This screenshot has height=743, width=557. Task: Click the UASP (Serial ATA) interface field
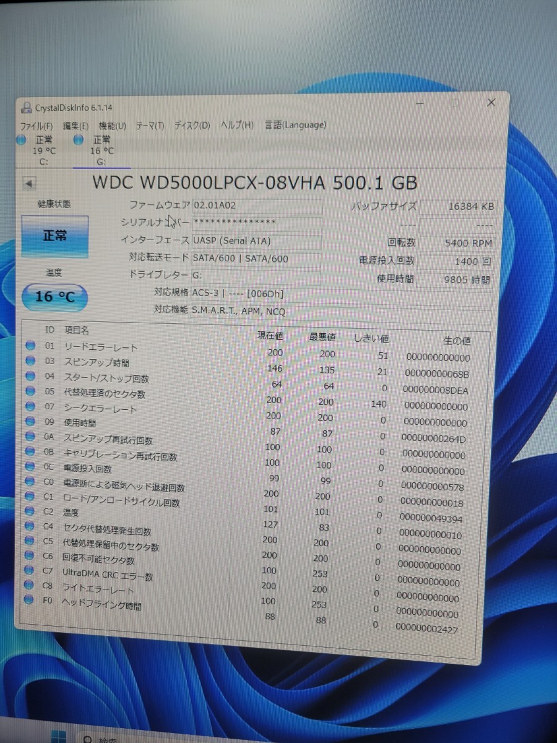coord(257,241)
